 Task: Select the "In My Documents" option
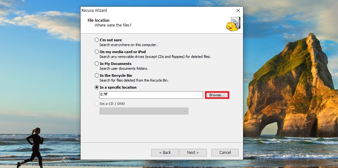click(x=97, y=64)
